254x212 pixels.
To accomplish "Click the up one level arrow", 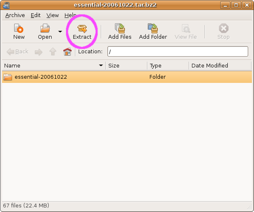I will pos(53,52).
